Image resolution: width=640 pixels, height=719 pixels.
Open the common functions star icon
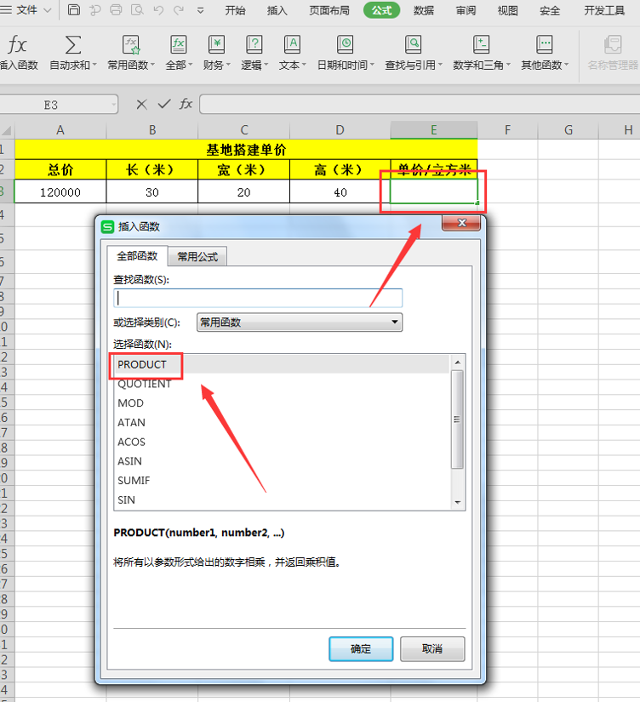131,45
